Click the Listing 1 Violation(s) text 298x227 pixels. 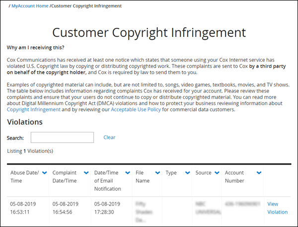point(30,151)
